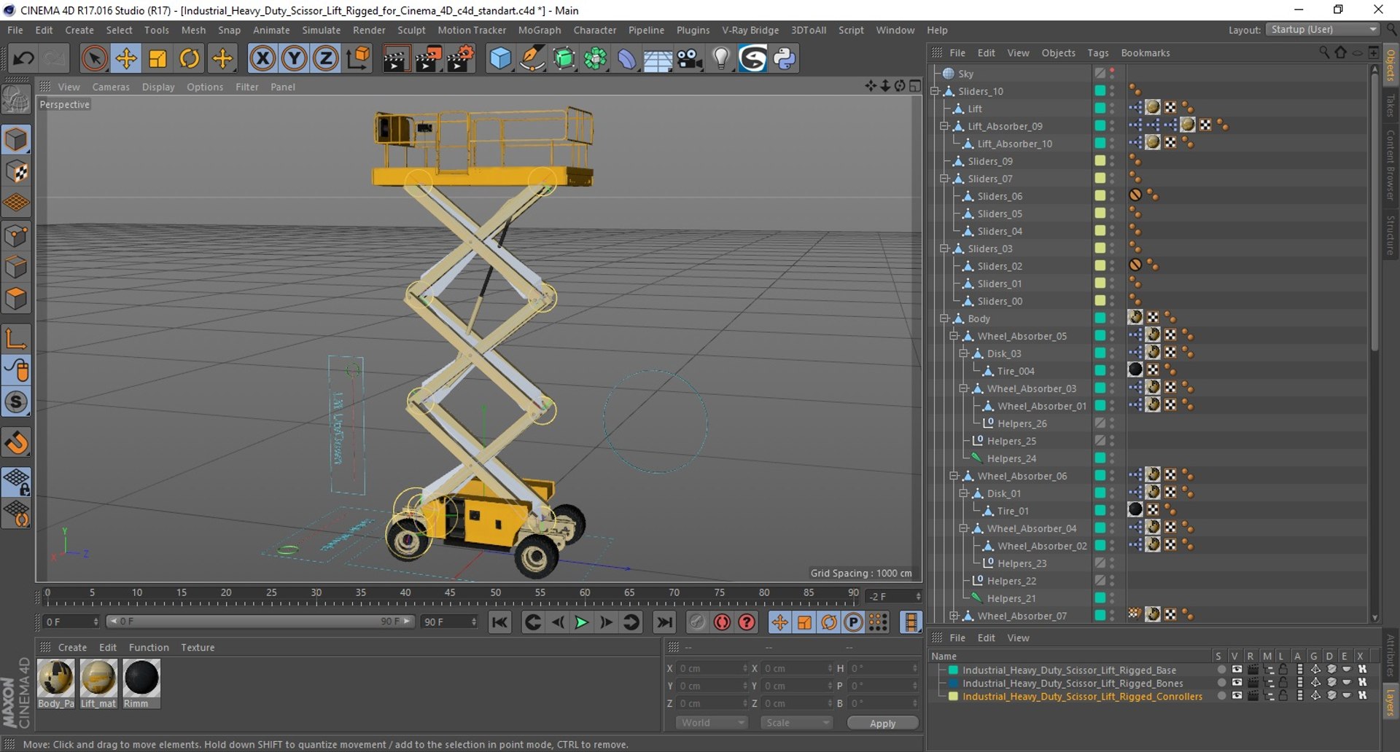The image size is (1400, 752).
Task: Toggle Autokeying red icon
Action: point(722,622)
